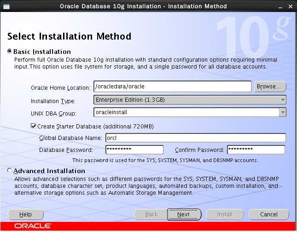The width and height of the screenshot is (297, 232).
Task: Click the oracleinstall group combo box field
Action: 186,112
